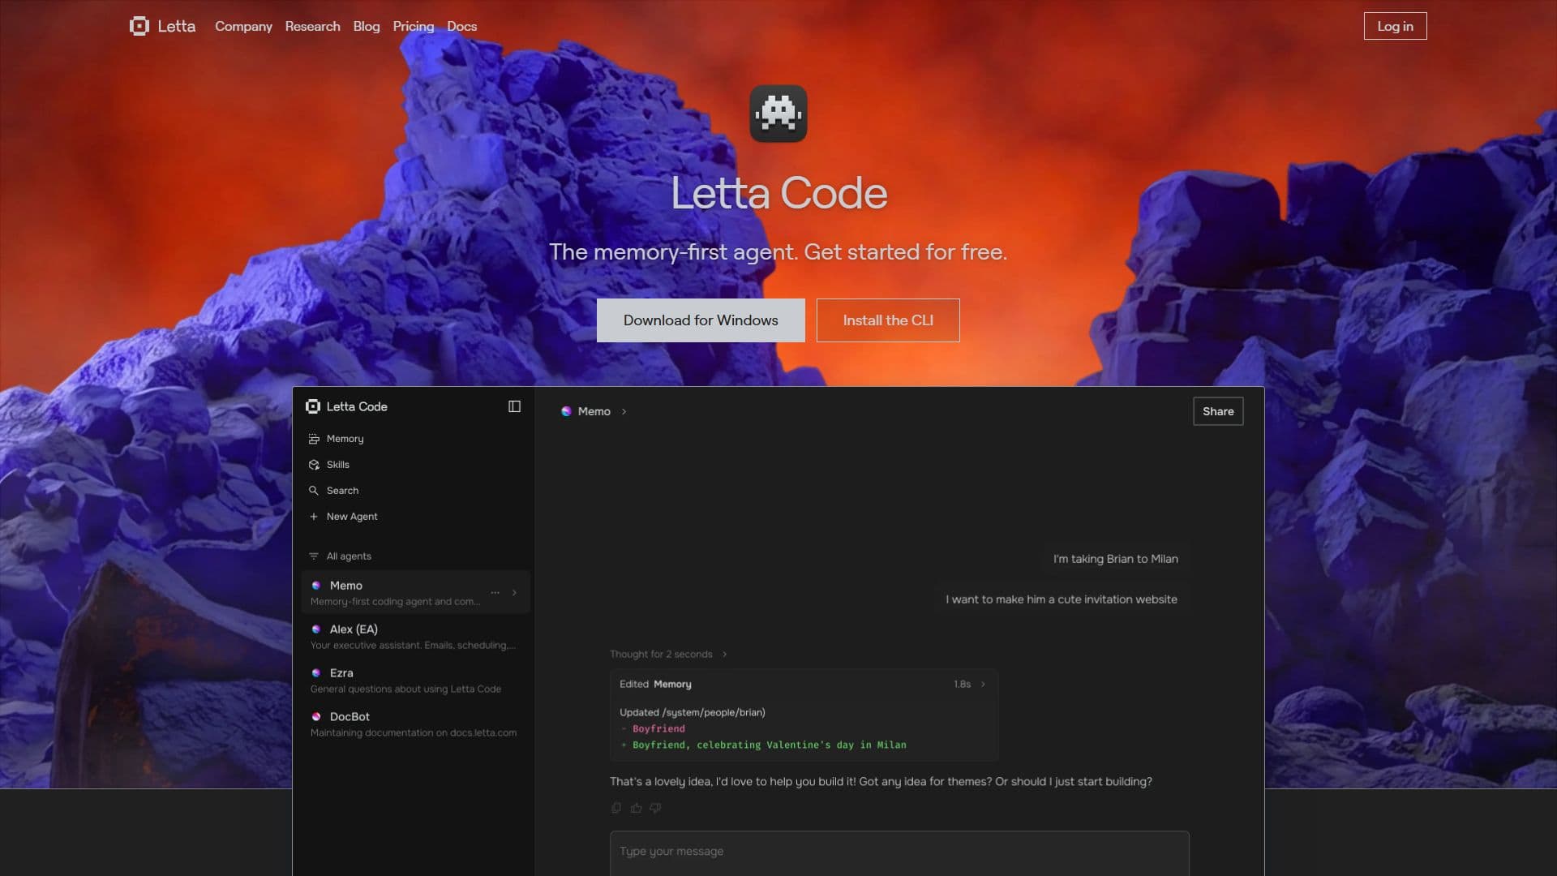Click the Letta wordmark link
This screenshot has height=876, width=1557.
pyautogui.click(x=176, y=26)
